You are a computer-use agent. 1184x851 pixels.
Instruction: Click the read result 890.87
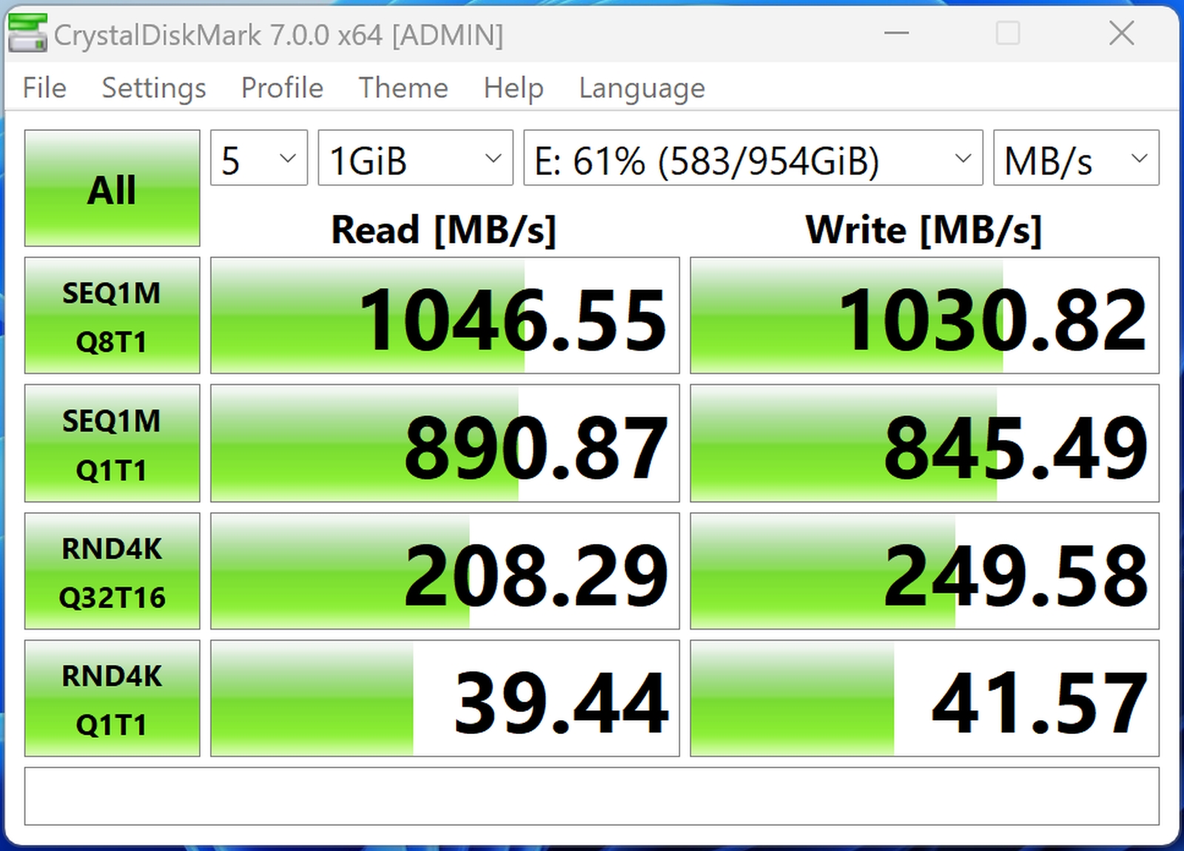tap(445, 443)
